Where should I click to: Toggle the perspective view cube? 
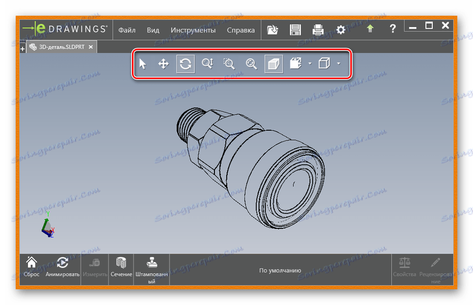point(274,64)
